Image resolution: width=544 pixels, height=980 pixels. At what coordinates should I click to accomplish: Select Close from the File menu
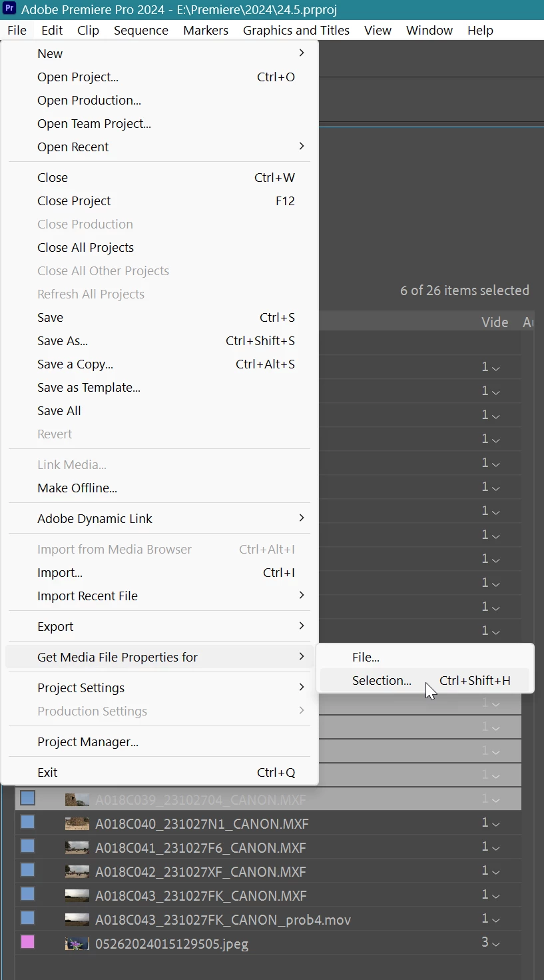(159, 178)
